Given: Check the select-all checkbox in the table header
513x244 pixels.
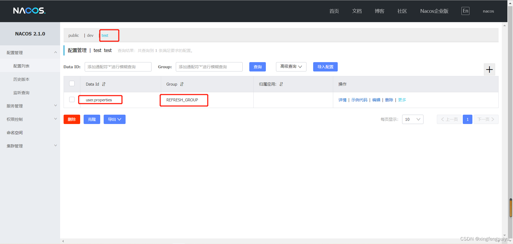Looking at the screenshot, I should pos(72,83).
